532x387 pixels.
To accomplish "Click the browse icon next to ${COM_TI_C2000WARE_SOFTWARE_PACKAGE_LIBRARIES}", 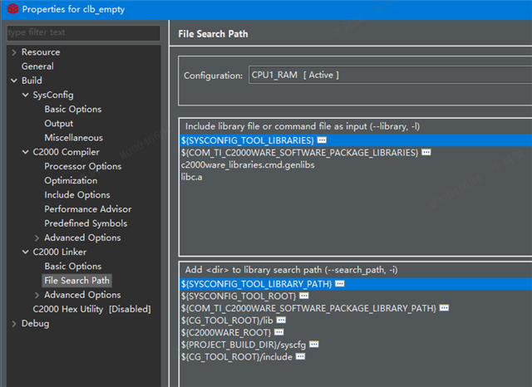I will click(426, 153).
